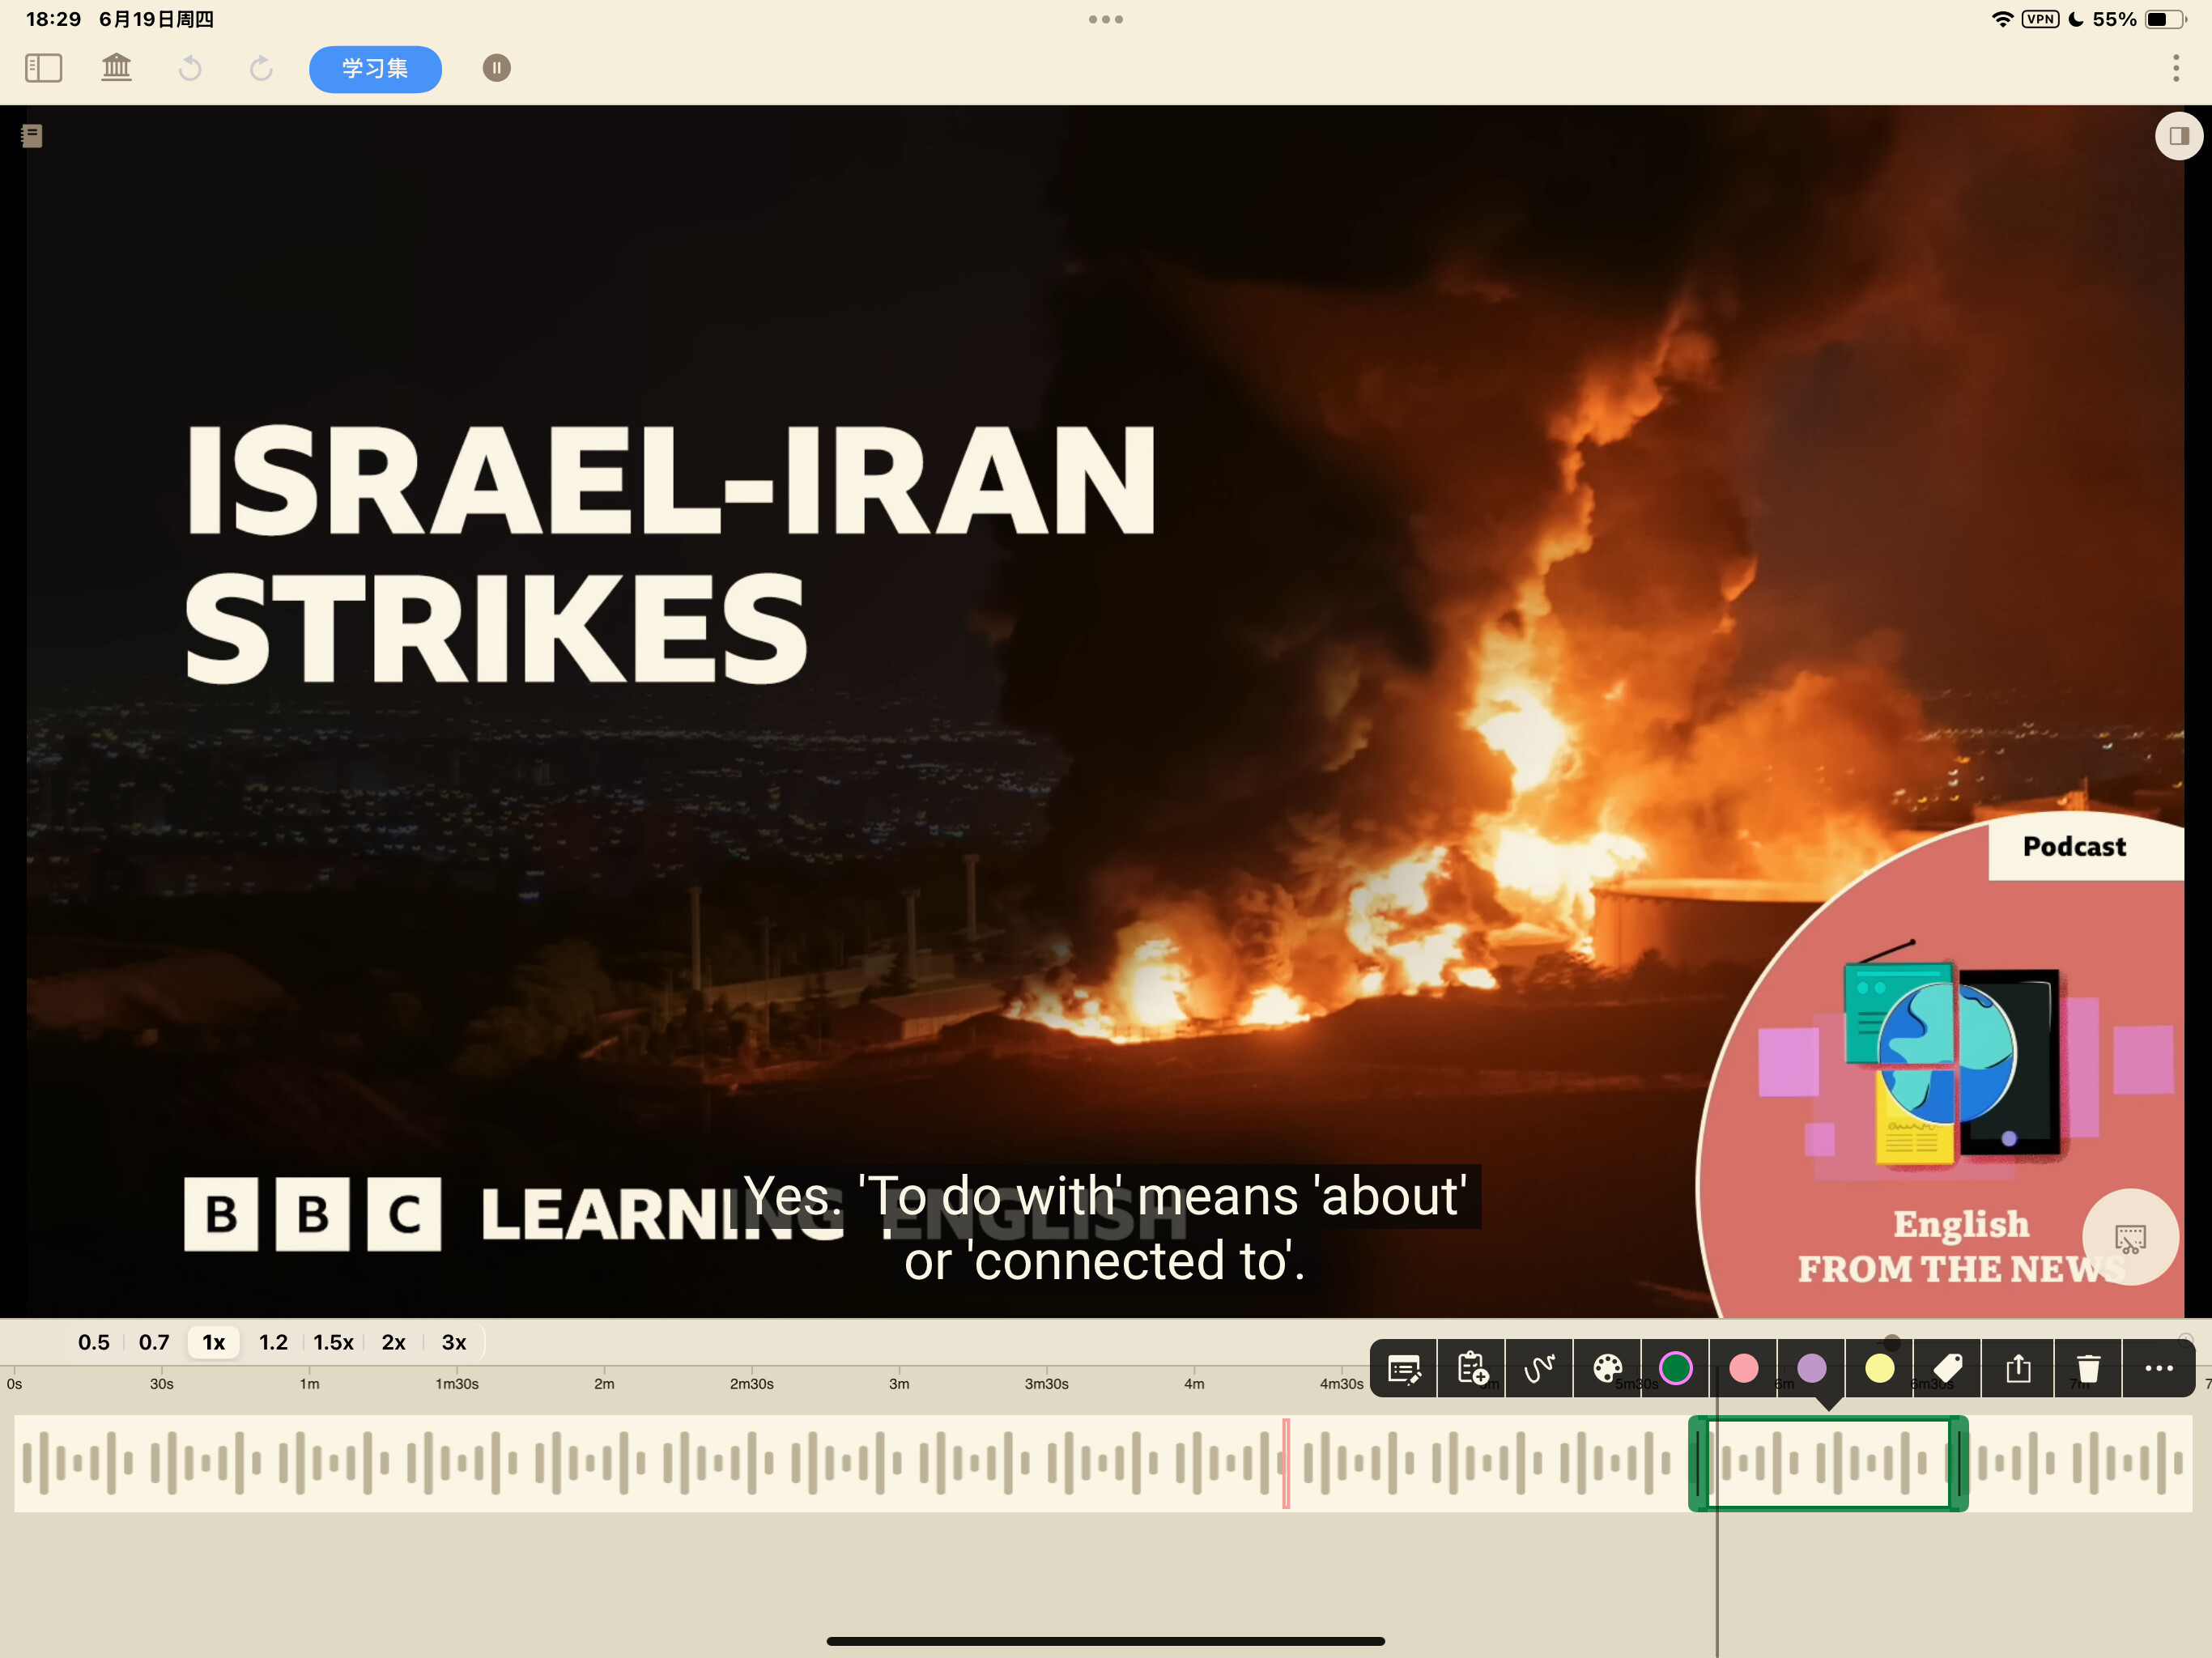Open the color palette icon
The width and height of the screenshot is (2212, 1658).
(x=1608, y=1369)
